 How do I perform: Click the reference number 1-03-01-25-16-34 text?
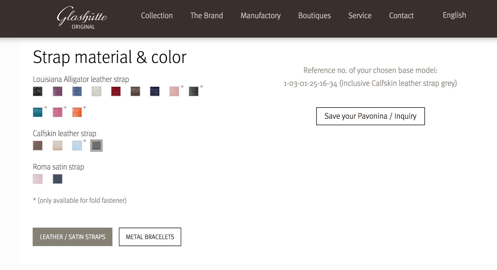[310, 83]
